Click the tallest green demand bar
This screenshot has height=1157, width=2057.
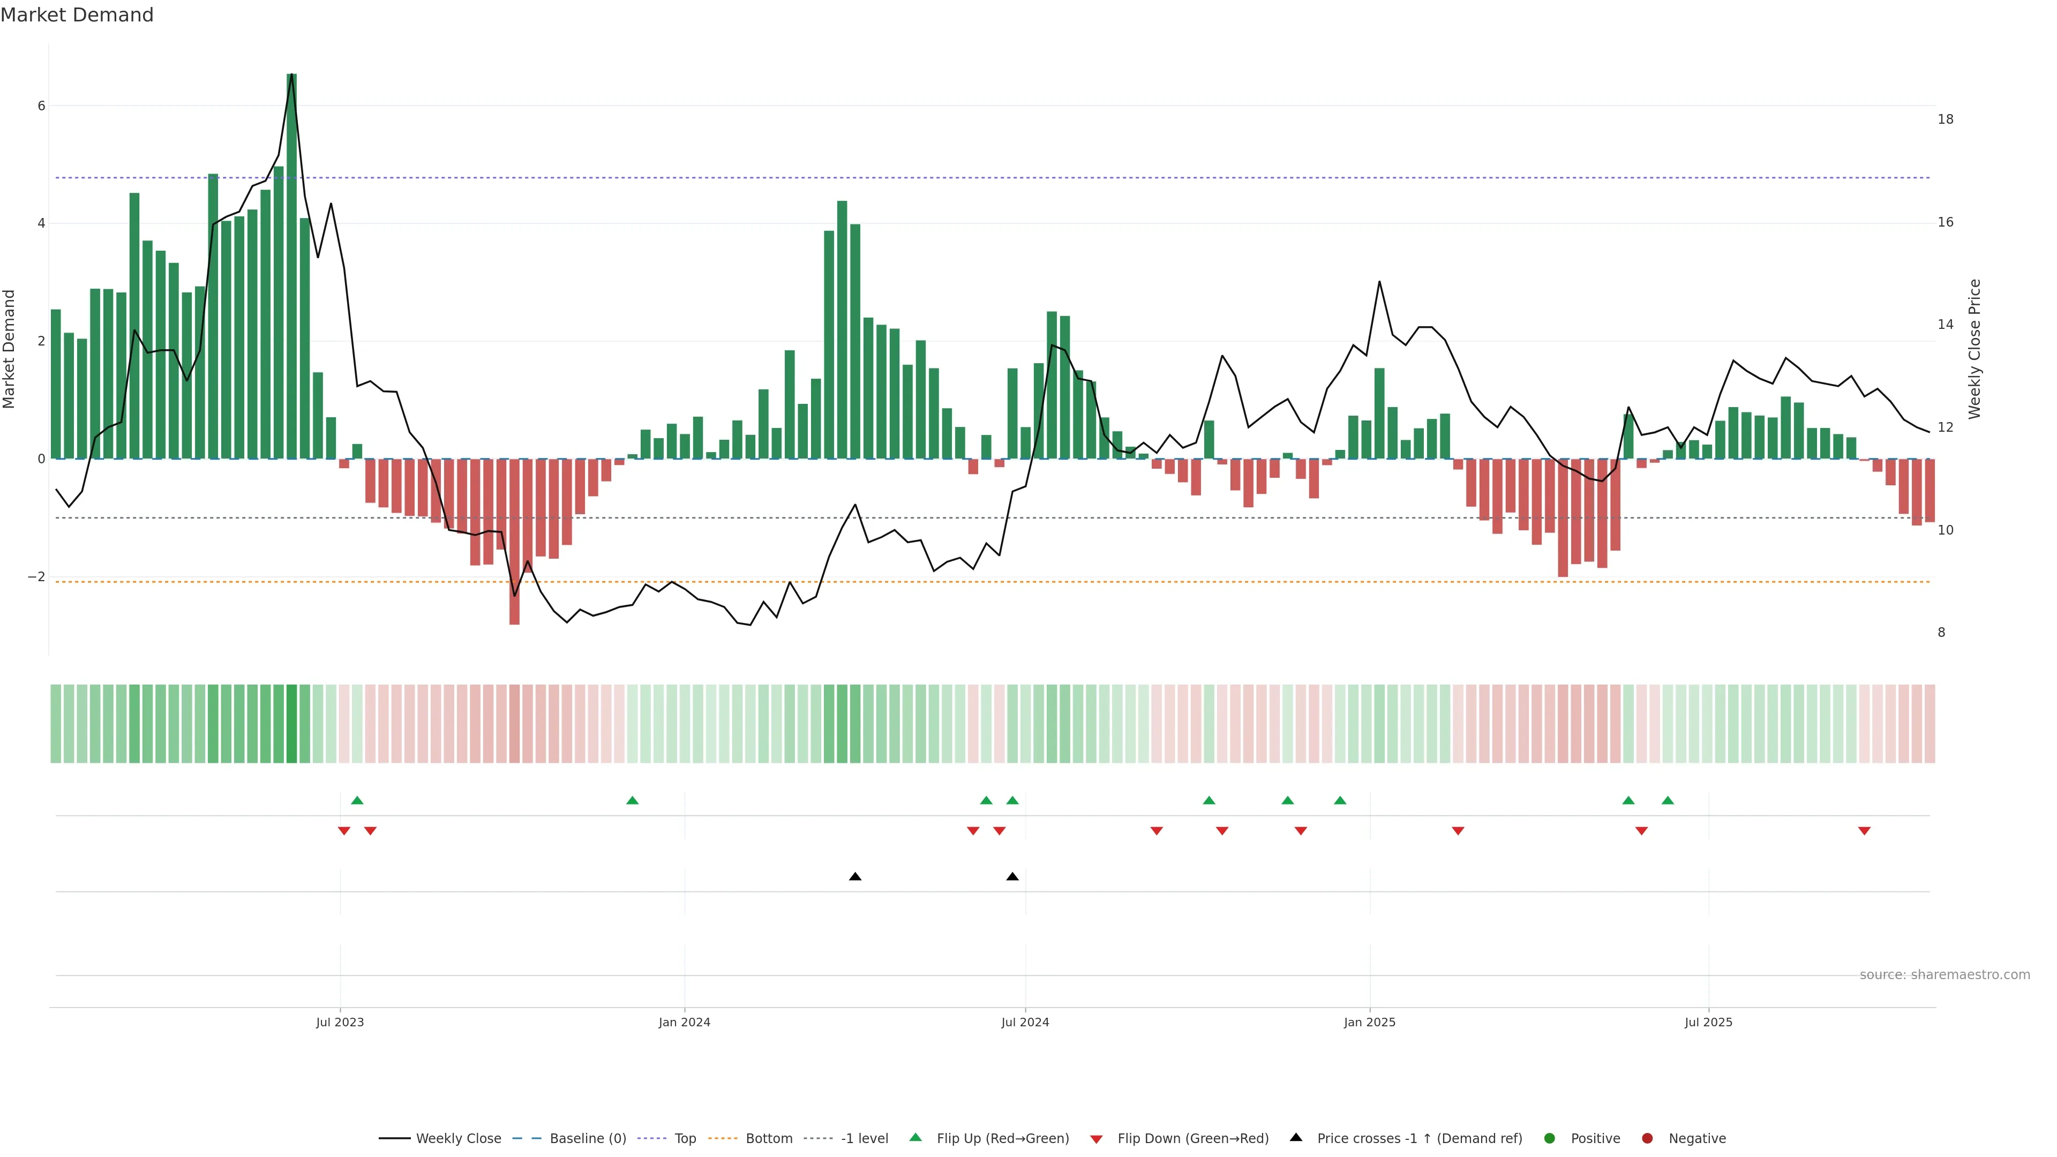tap(291, 266)
